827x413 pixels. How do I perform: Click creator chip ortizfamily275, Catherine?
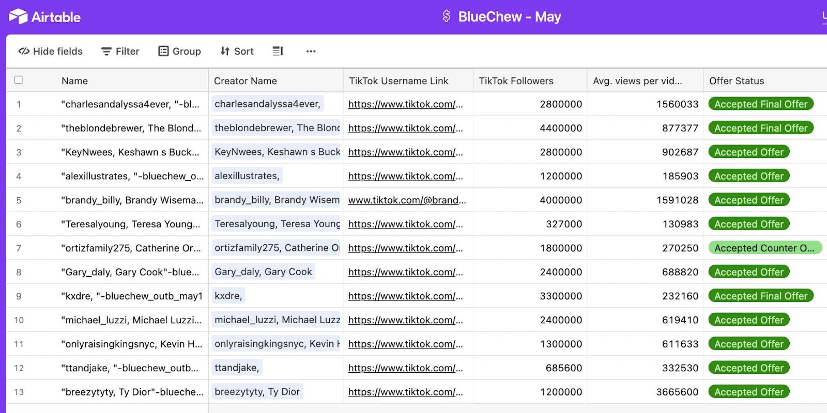tap(276, 248)
